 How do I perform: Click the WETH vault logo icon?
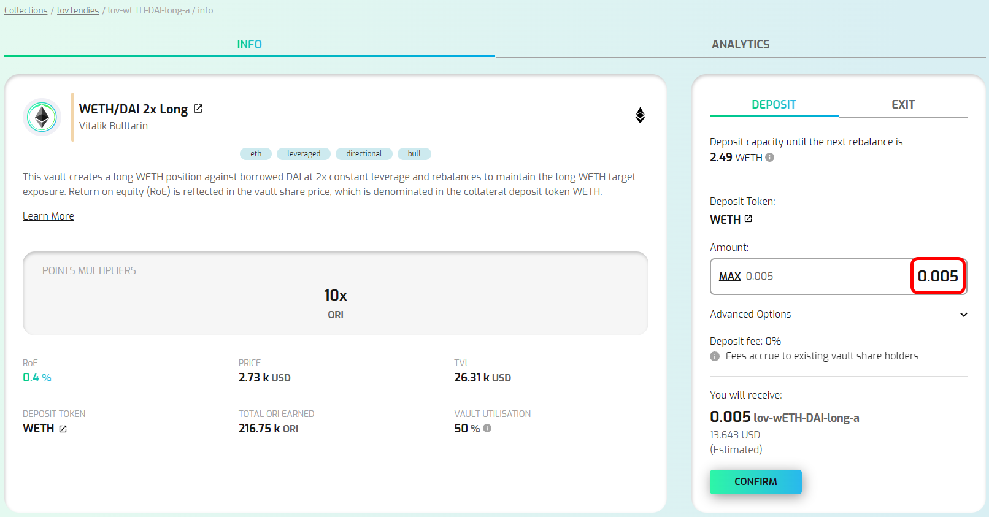pyautogui.click(x=42, y=117)
